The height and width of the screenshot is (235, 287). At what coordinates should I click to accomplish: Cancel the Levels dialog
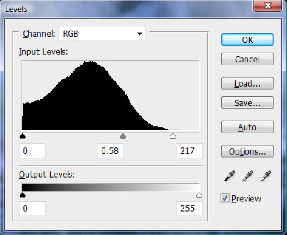click(x=247, y=59)
